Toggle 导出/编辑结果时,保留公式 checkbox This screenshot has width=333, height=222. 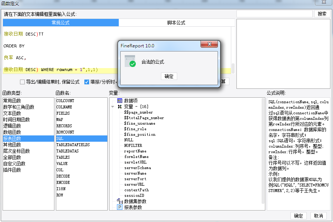click(22, 82)
